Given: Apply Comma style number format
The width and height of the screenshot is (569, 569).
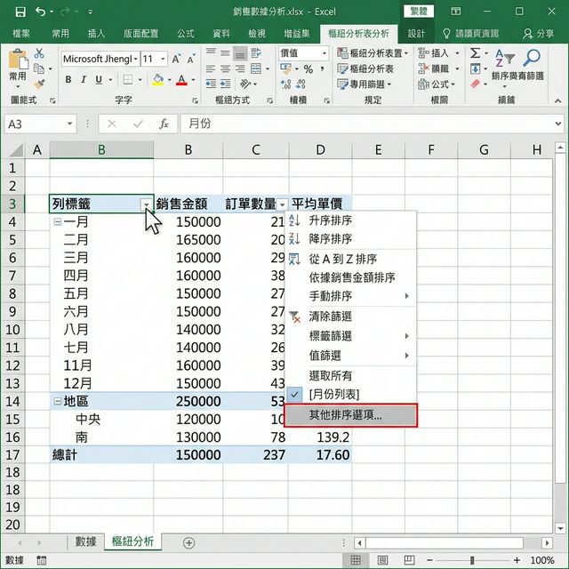Looking at the screenshot, I should point(322,68).
